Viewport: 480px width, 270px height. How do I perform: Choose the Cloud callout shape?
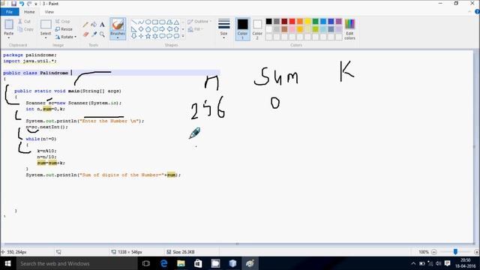(176, 36)
